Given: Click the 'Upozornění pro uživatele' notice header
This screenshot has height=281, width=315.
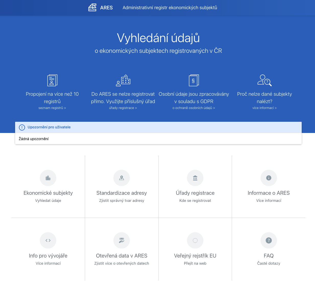Looking at the screenshot, I should click(49, 127).
